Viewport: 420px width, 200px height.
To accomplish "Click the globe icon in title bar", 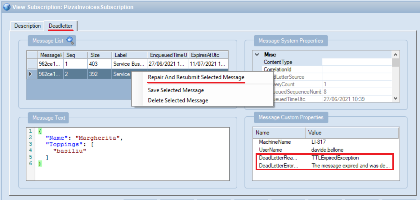I will point(7,7).
